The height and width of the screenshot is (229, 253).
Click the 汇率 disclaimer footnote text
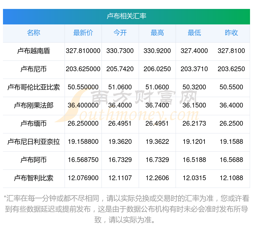click(127, 209)
